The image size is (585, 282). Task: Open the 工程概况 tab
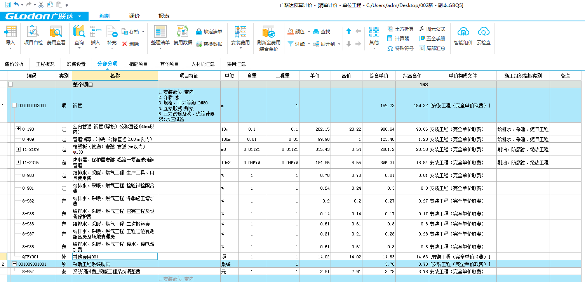pyautogui.click(x=45, y=64)
